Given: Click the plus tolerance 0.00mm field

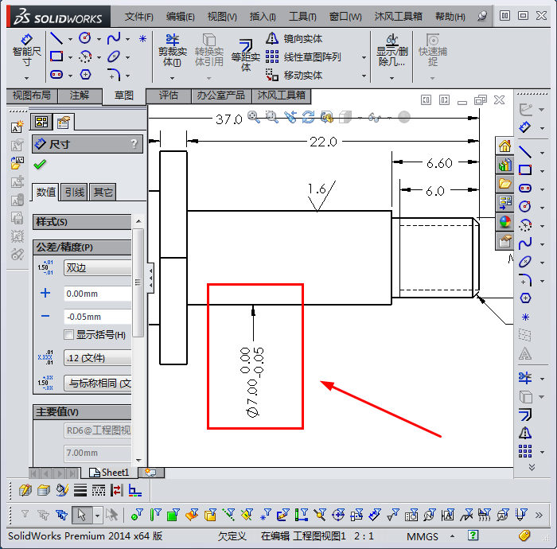Looking at the screenshot, I should 97,294.
